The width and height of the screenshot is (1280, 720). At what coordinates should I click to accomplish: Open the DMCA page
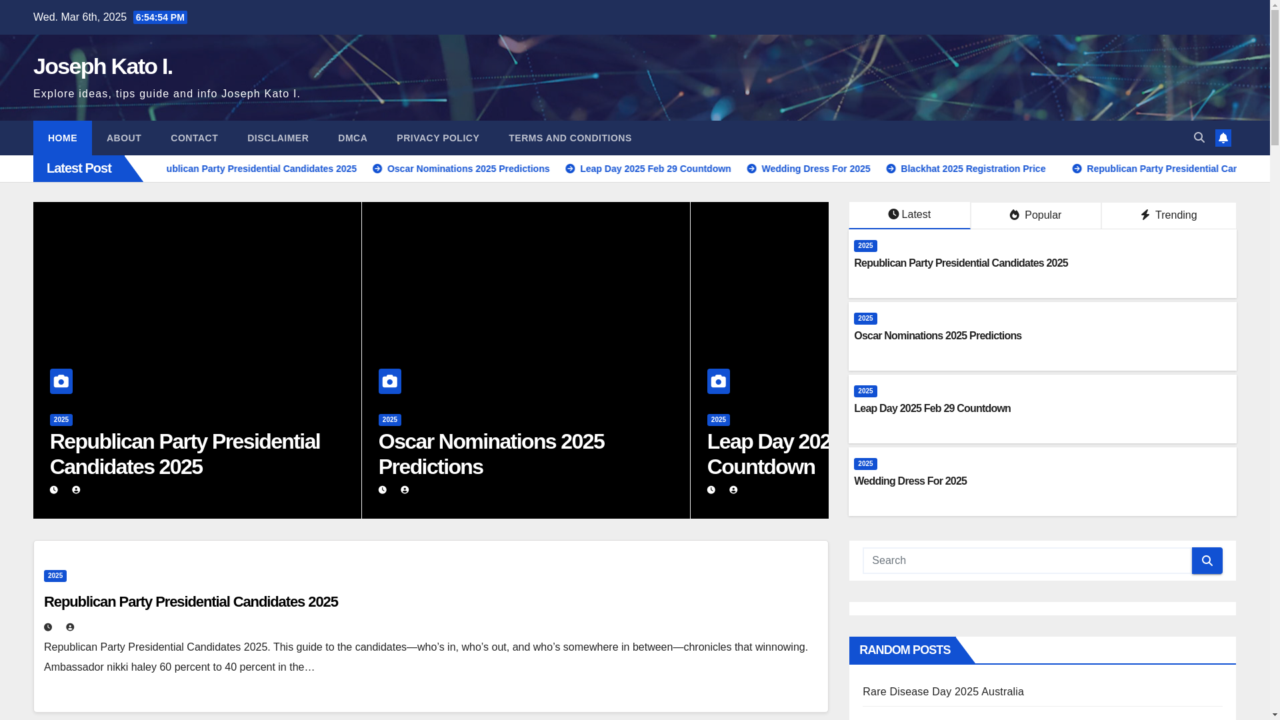pos(353,138)
